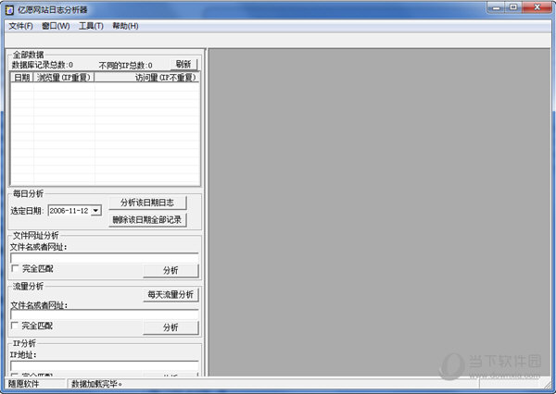Open the 窗口(W) menu
The height and width of the screenshot is (394, 556).
click(x=56, y=26)
